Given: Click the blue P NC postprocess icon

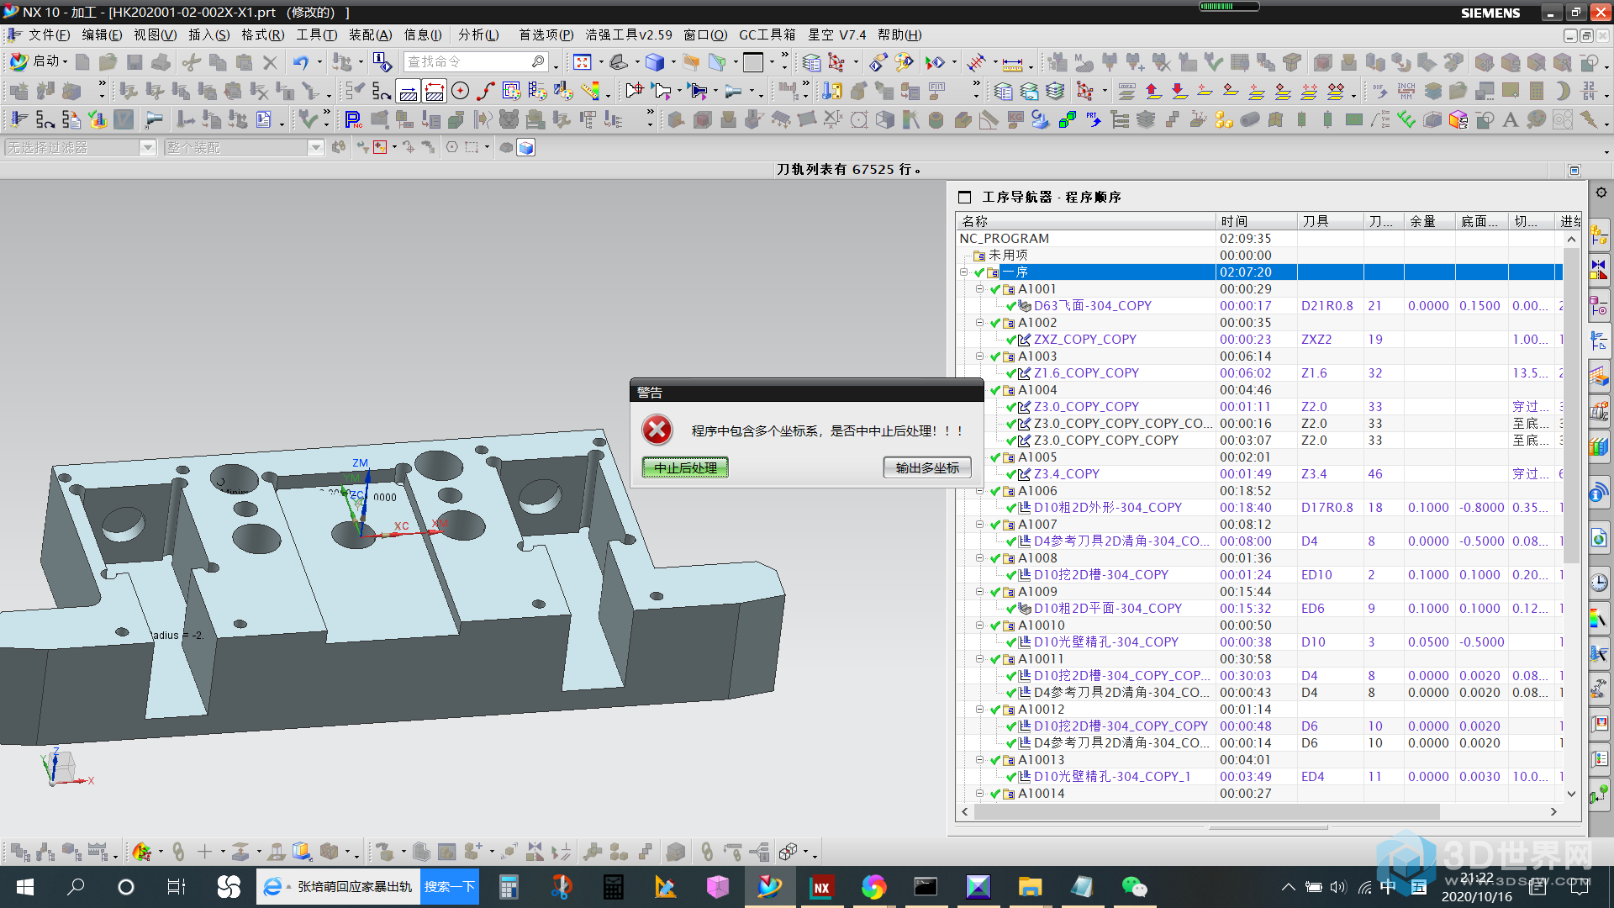Looking at the screenshot, I should [353, 119].
